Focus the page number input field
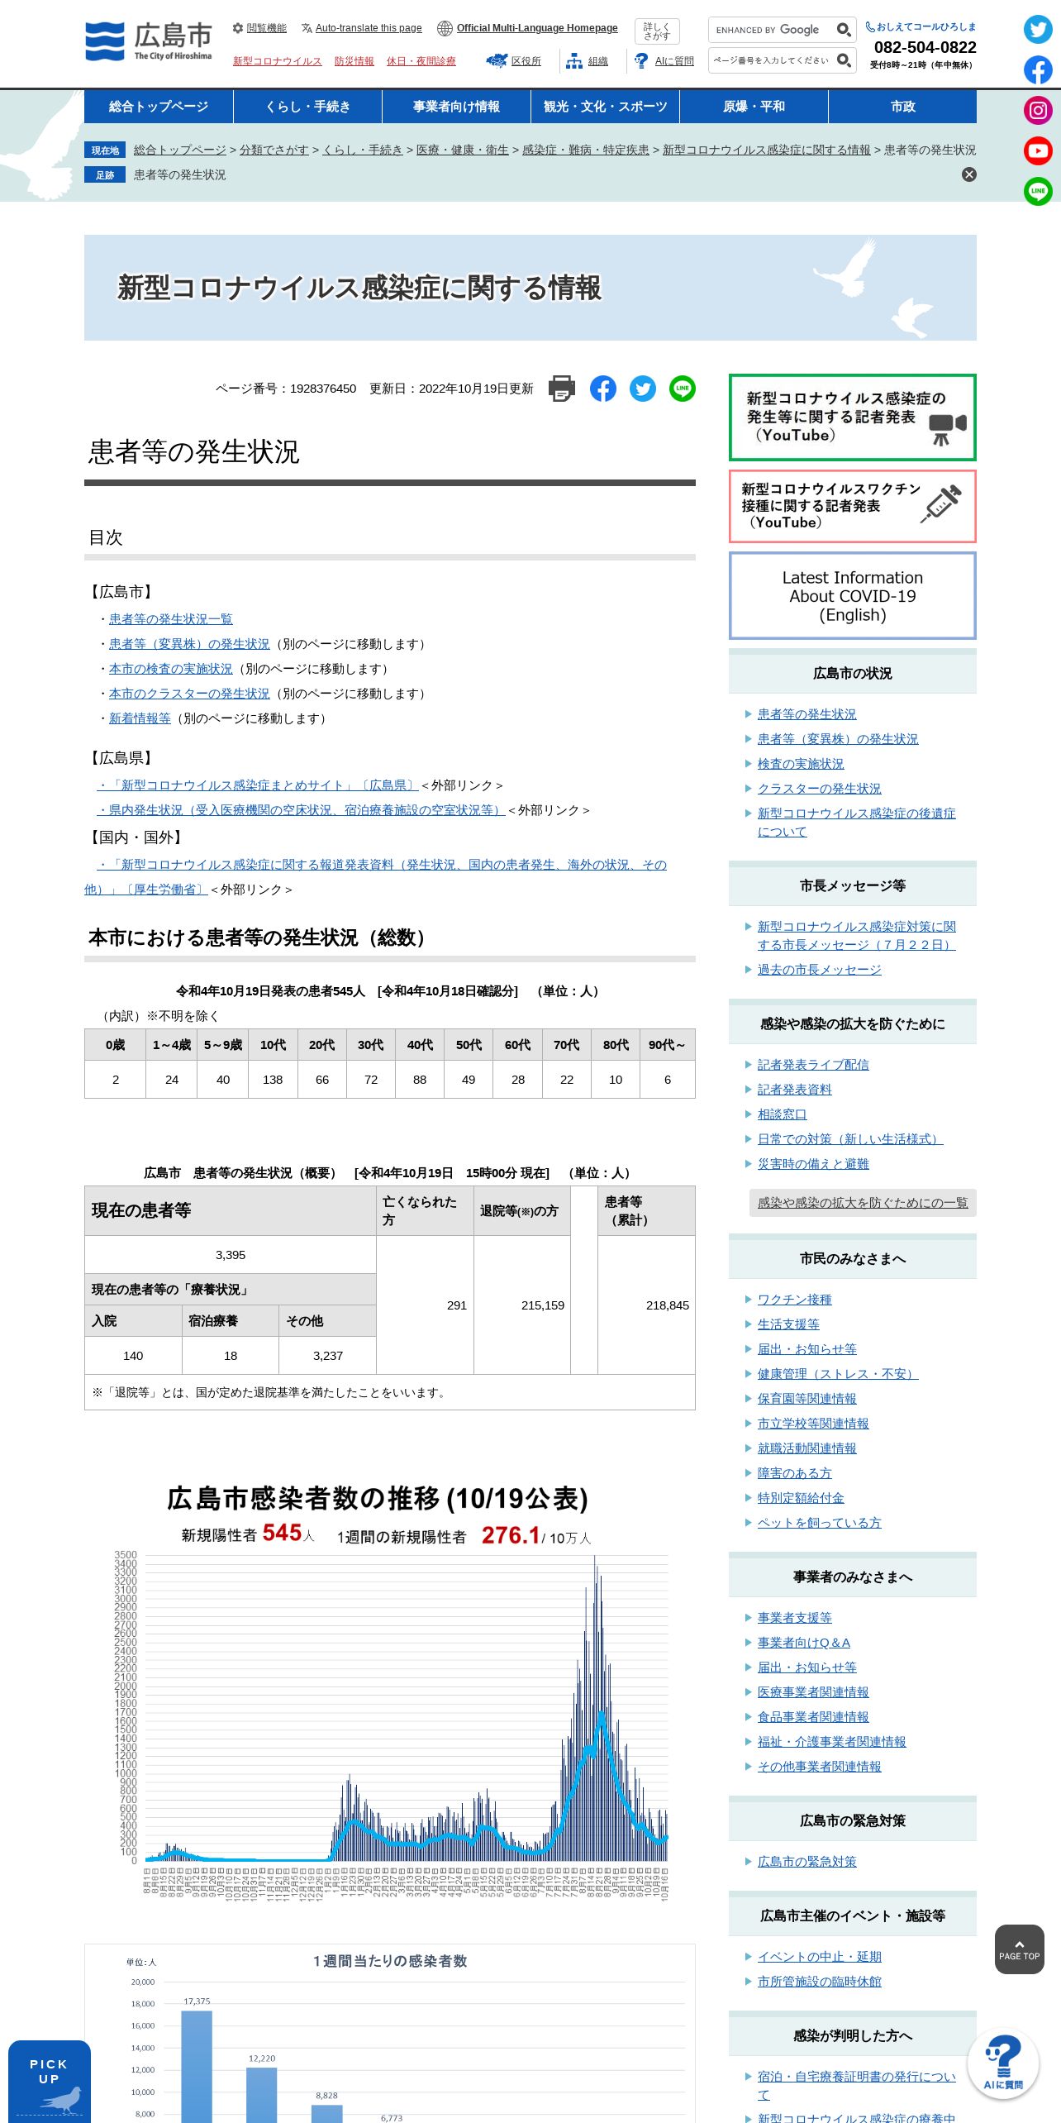This screenshot has width=1061, height=2123. tap(772, 60)
